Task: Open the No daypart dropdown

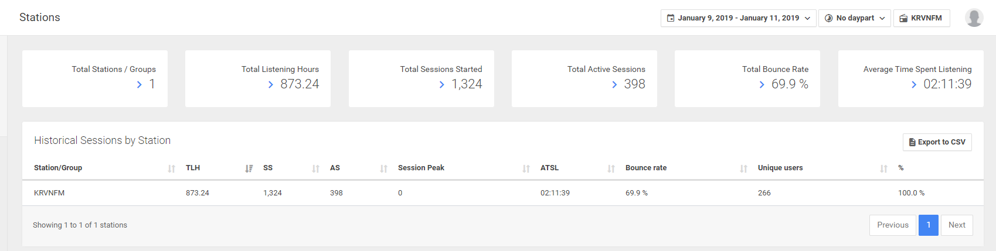Action: click(854, 18)
